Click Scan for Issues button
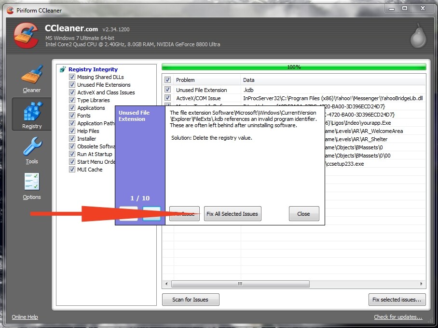This screenshot has width=438, height=328. coord(191,300)
